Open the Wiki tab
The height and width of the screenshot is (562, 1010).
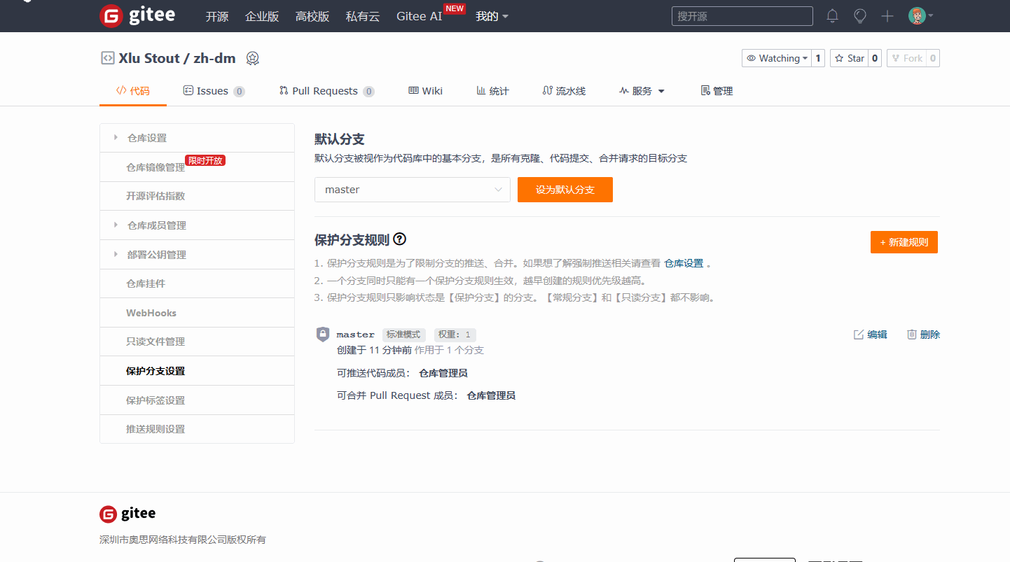point(425,91)
